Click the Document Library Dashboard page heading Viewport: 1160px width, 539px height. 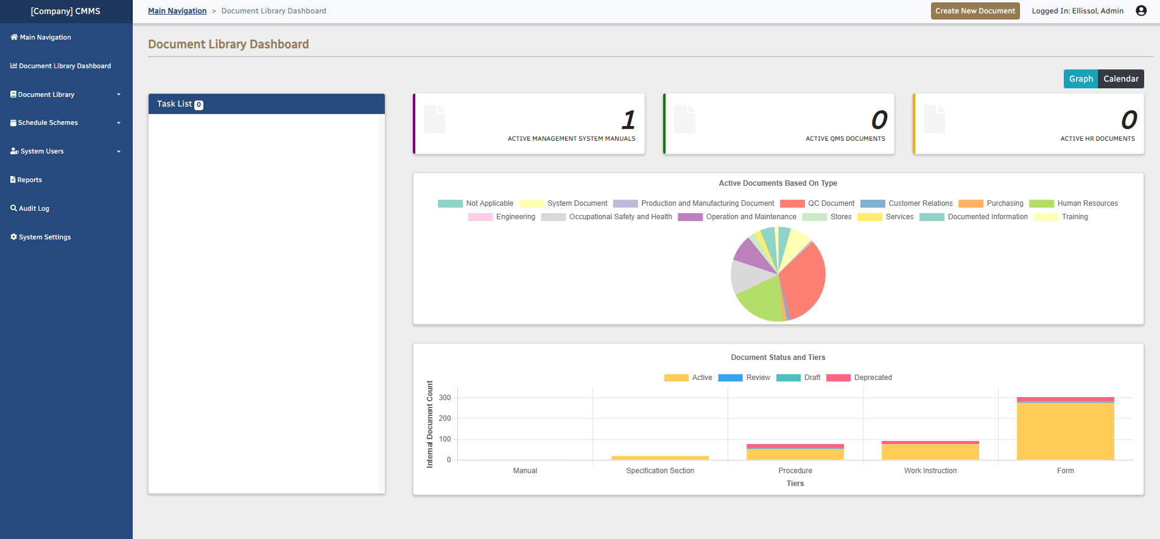[x=228, y=44]
